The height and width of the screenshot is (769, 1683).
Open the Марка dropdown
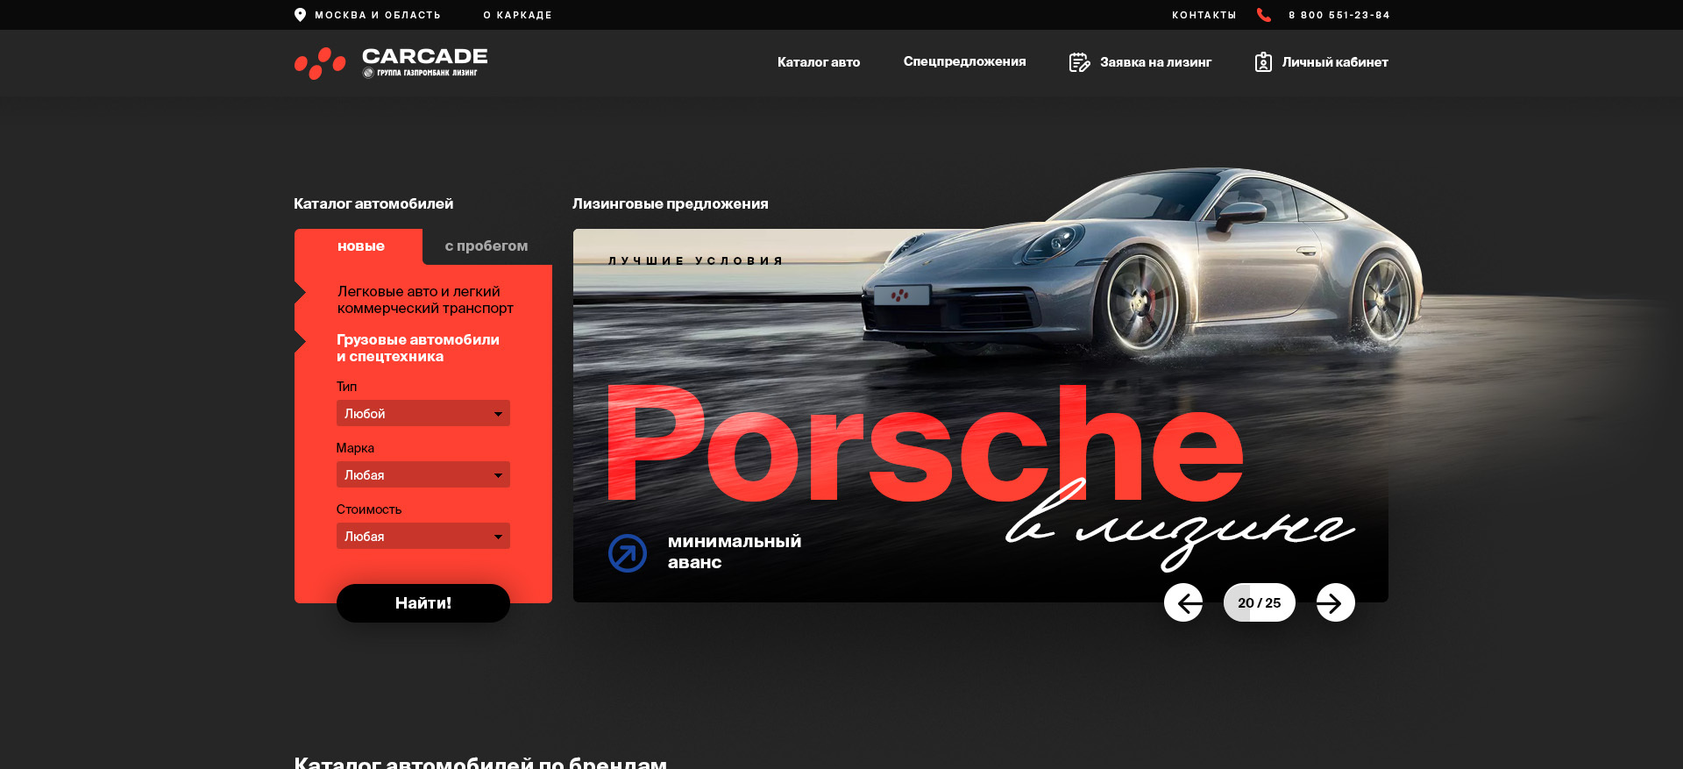click(423, 474)
